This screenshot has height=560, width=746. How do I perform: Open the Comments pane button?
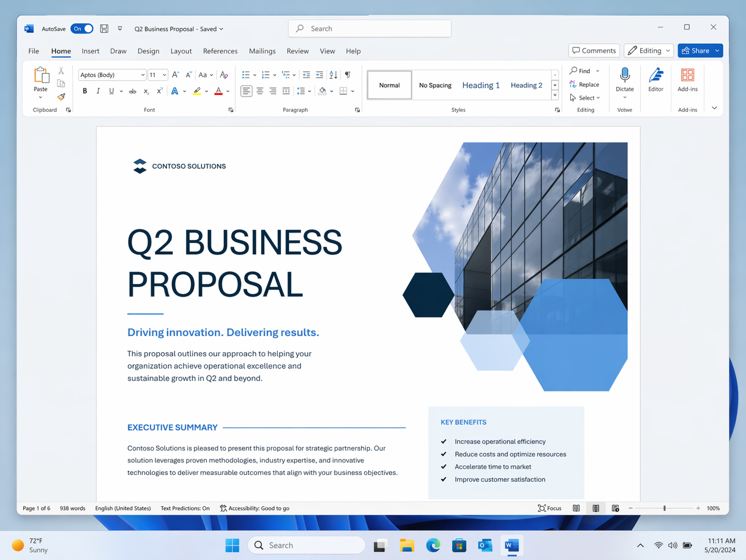[594, 51]
